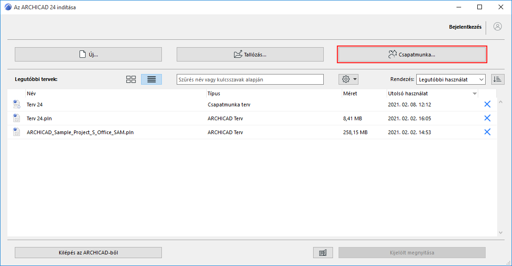The width and height of the screenshot is (512, 266).
Task: Click the date 2021. 02. 08. 12:12
Action: coord(409,105)
